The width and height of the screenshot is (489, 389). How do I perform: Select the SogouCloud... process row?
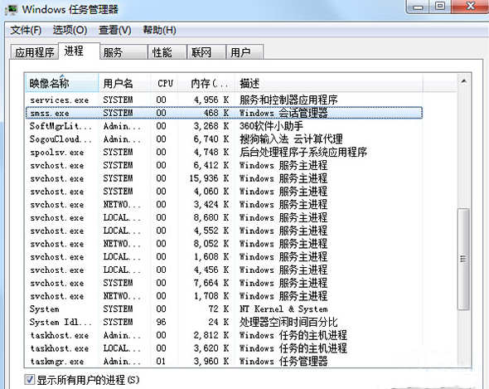[224, 139]
